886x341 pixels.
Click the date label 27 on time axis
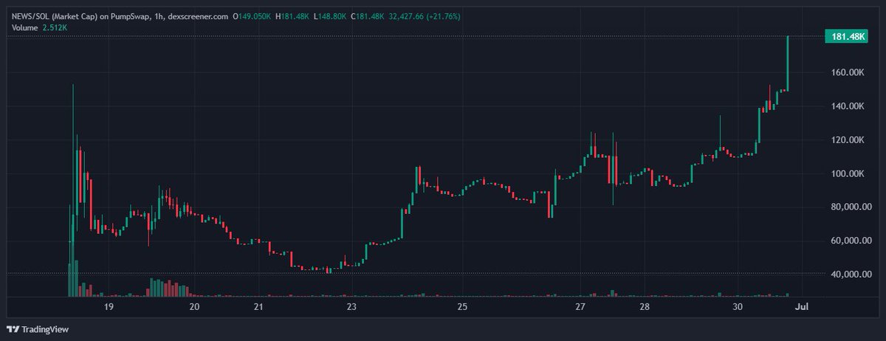click(580, 306)
